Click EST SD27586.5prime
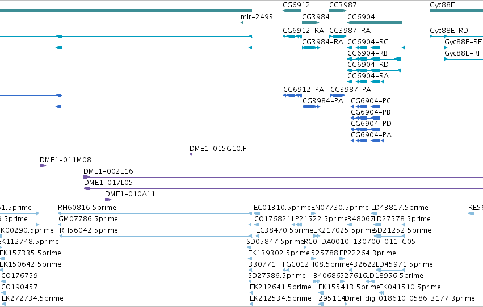Image resolution: width=483 pixels, height=307 pixels. coord(277,276)
